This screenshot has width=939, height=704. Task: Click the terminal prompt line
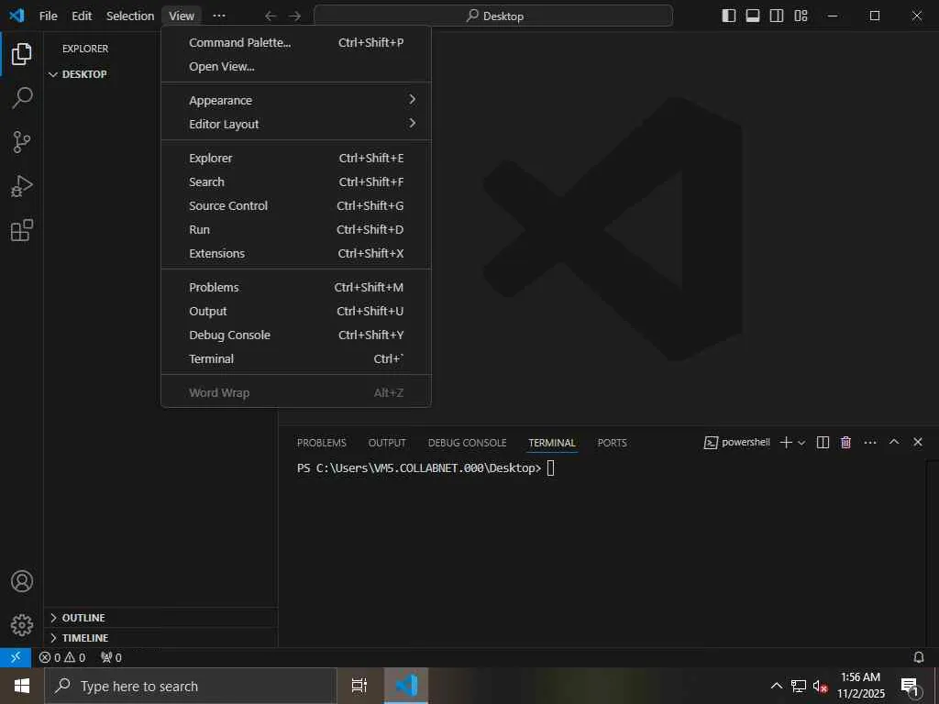coord(425,468)
